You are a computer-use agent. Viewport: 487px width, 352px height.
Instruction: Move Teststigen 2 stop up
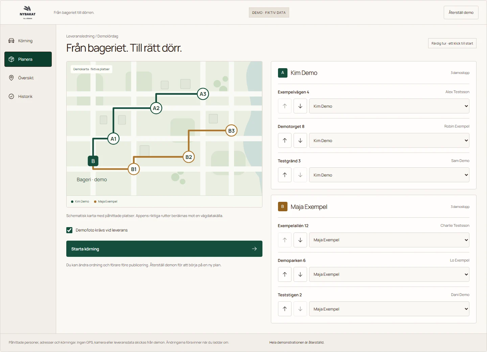pos(285,309)
